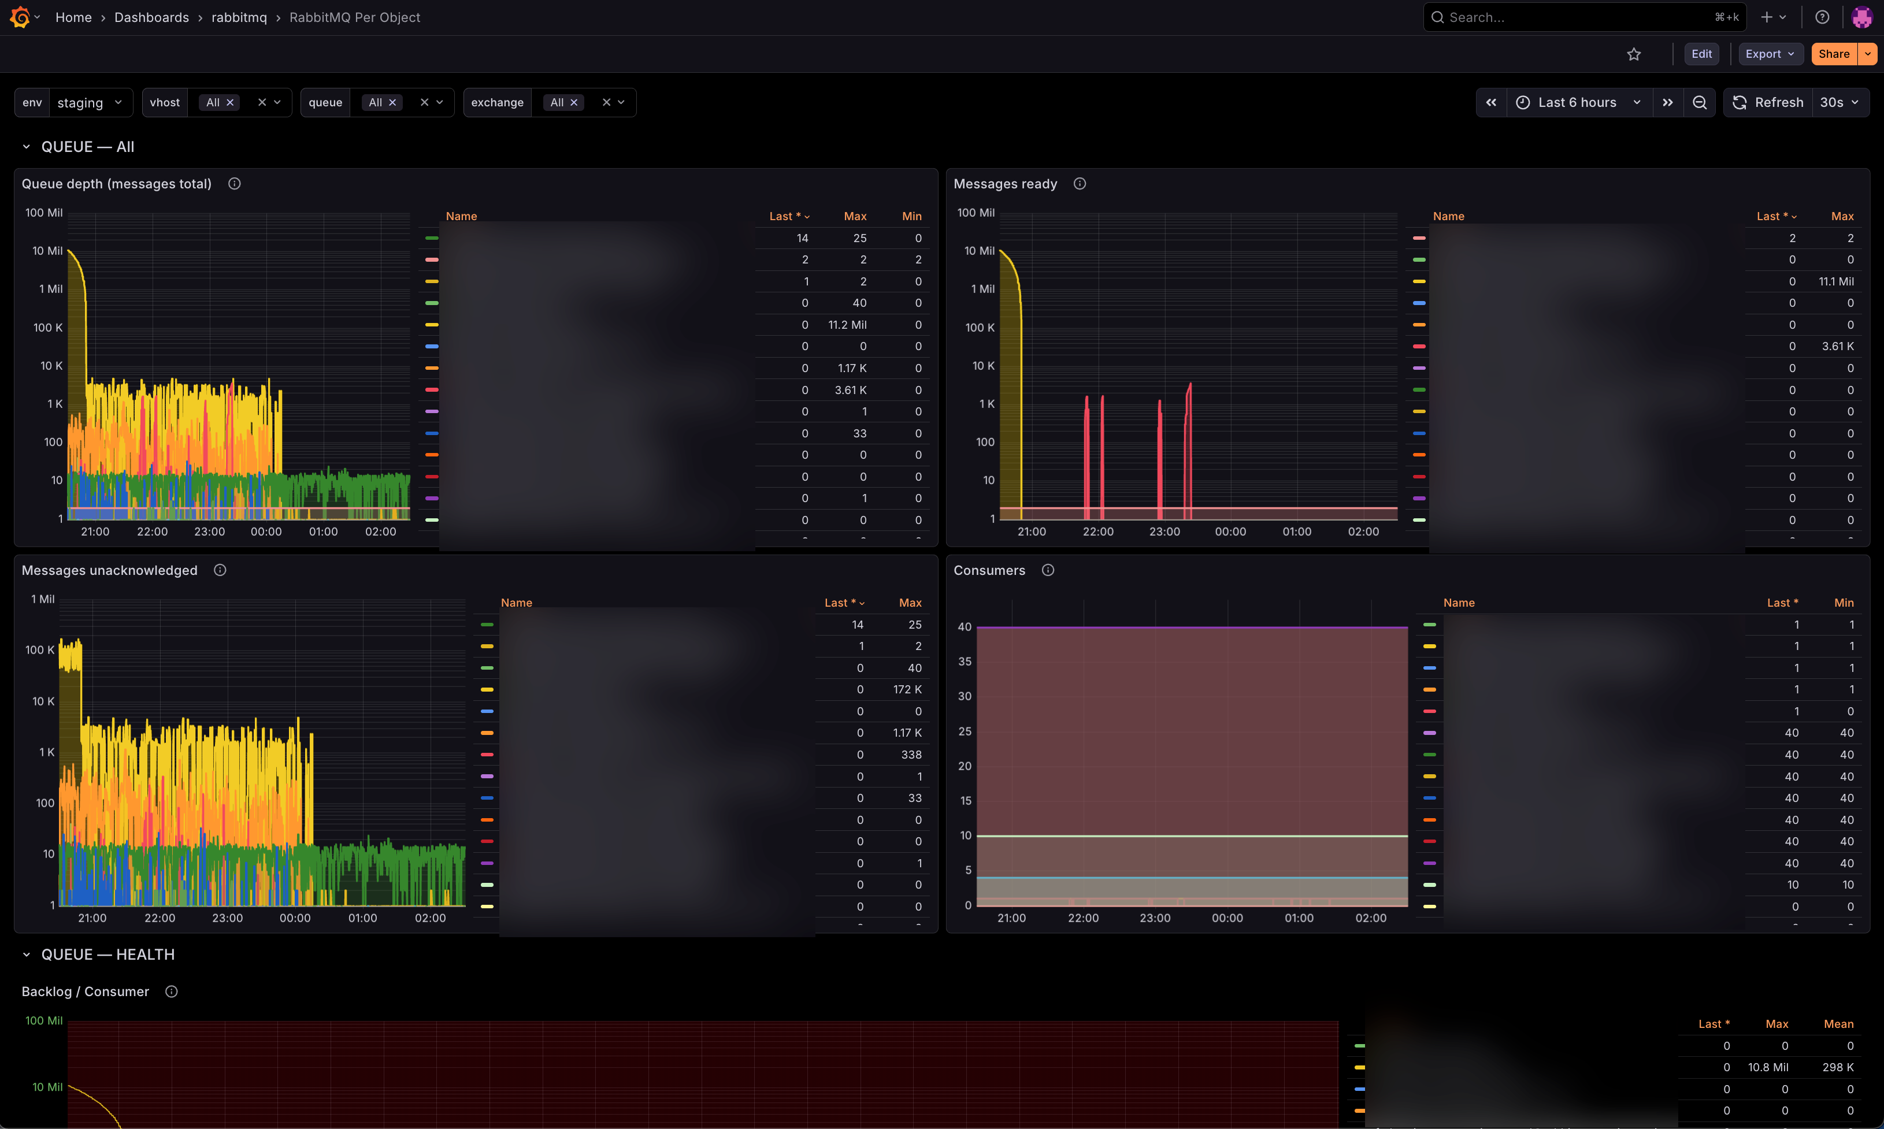The height and width of the screenshot is (1129, 1884).
Task: Collapse the QUEUE — All row
Action: pyautogui.click(x=27, y=147)
